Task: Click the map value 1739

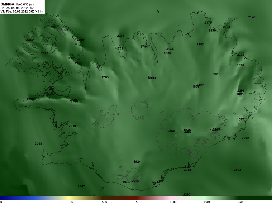Action: (x=120, y=48)
